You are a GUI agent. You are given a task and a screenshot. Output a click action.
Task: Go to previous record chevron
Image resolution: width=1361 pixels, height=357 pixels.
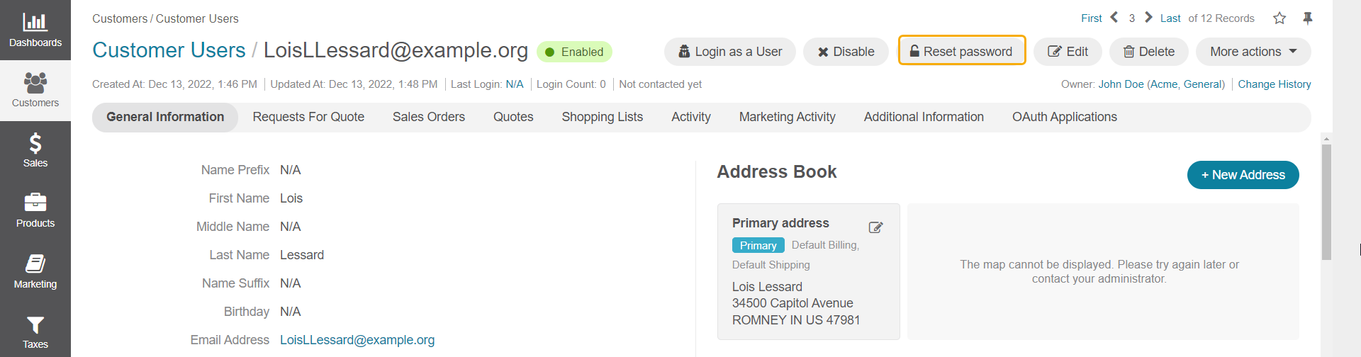tap(1114, 18)
